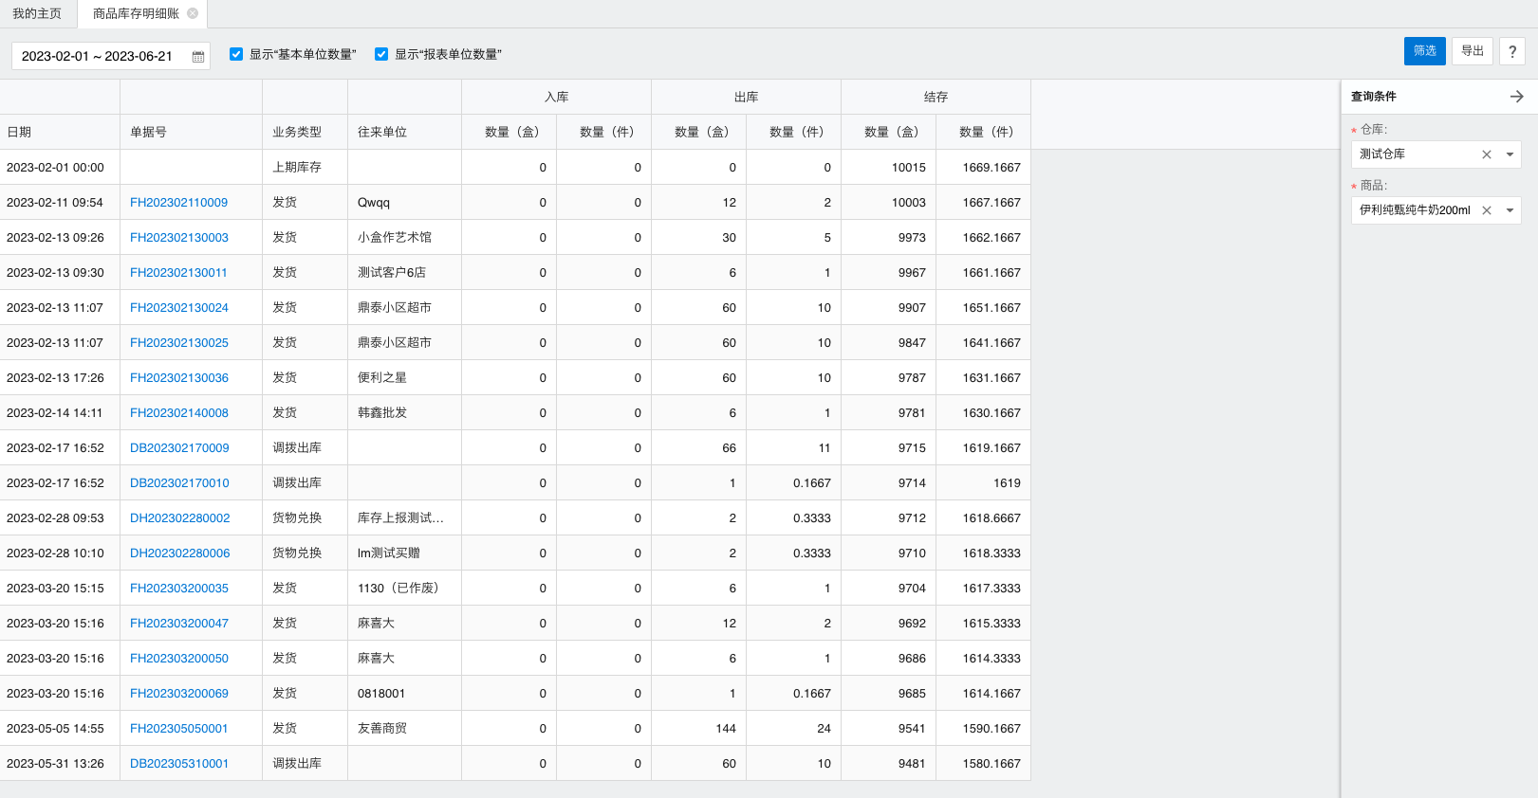Click the 筛选 filter button
1538x798 pixels.
[1425, 51]
